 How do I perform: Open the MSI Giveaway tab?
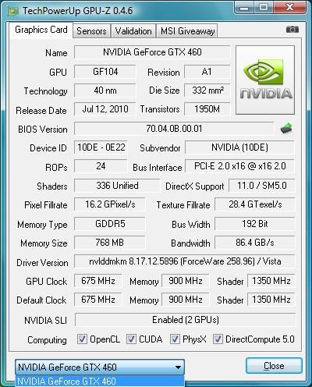[x=187, y=31]
